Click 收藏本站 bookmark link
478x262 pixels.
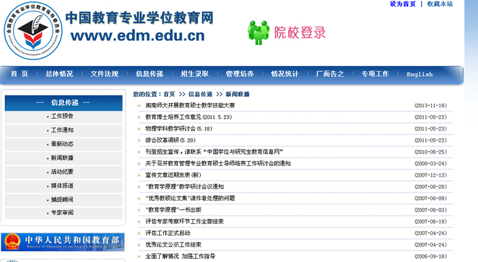[440, 4]
